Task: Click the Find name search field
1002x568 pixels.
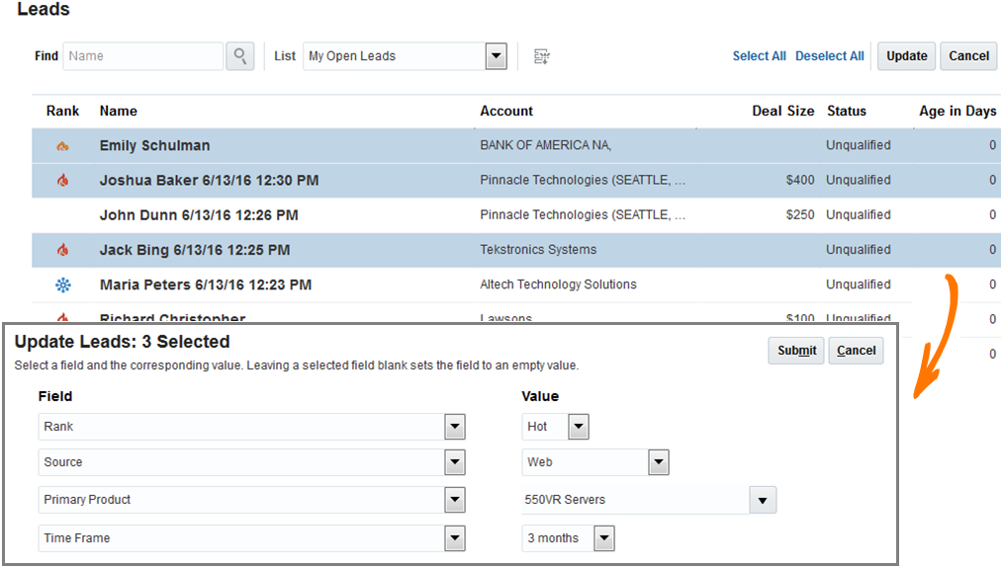Action: point(143,56)
